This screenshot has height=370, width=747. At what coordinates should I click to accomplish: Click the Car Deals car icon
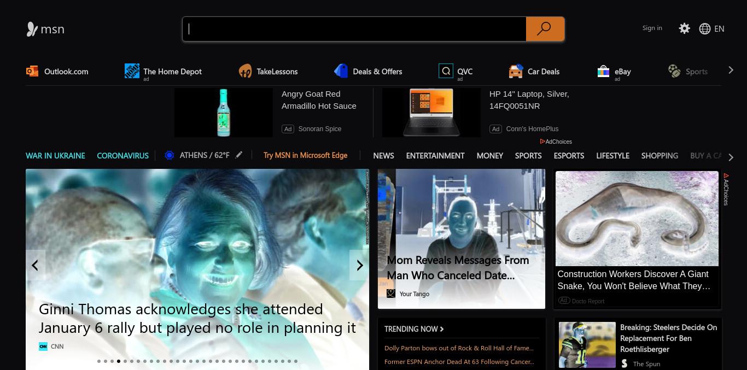516,71
